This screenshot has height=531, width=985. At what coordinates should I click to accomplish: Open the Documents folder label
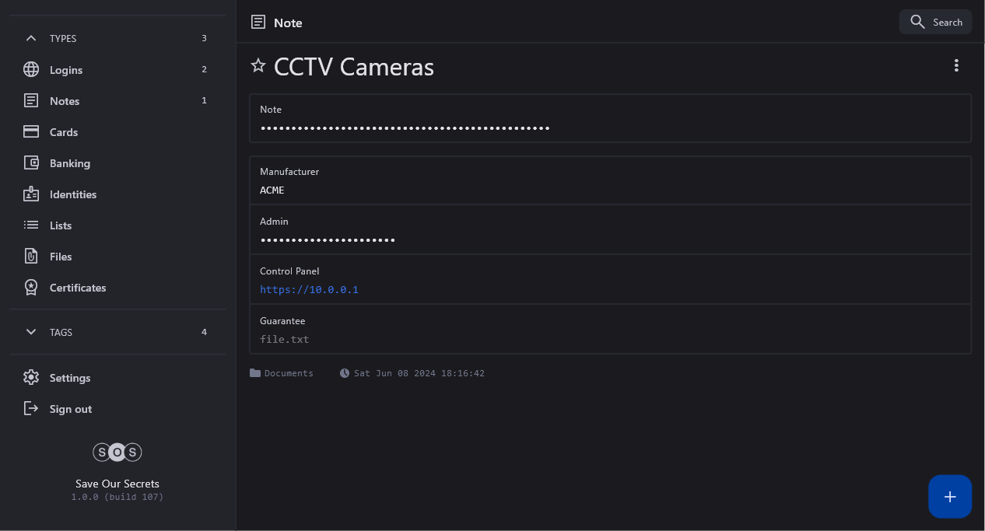[x=288, y=373]
